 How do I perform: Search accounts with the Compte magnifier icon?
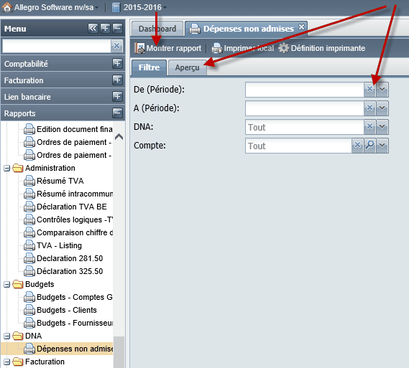point(369,146)
